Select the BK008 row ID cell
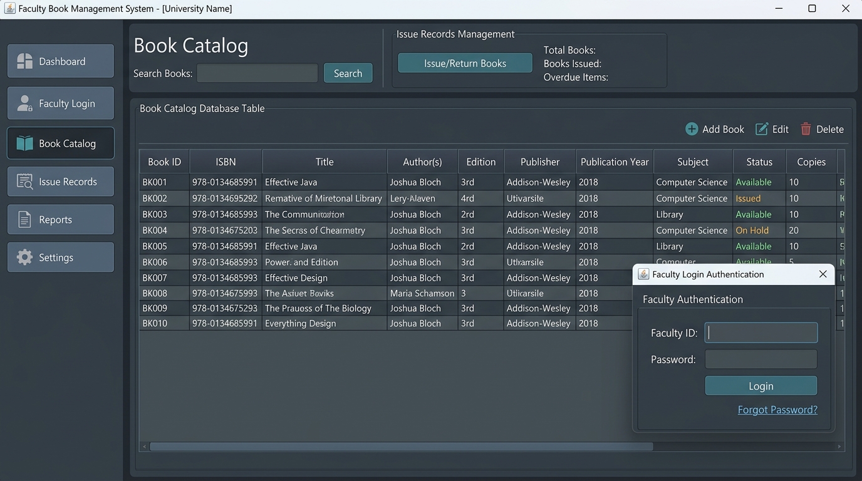This screenshot has width=862, height=481. (164, 293)
